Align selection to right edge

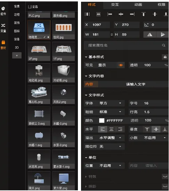point(132,14)
